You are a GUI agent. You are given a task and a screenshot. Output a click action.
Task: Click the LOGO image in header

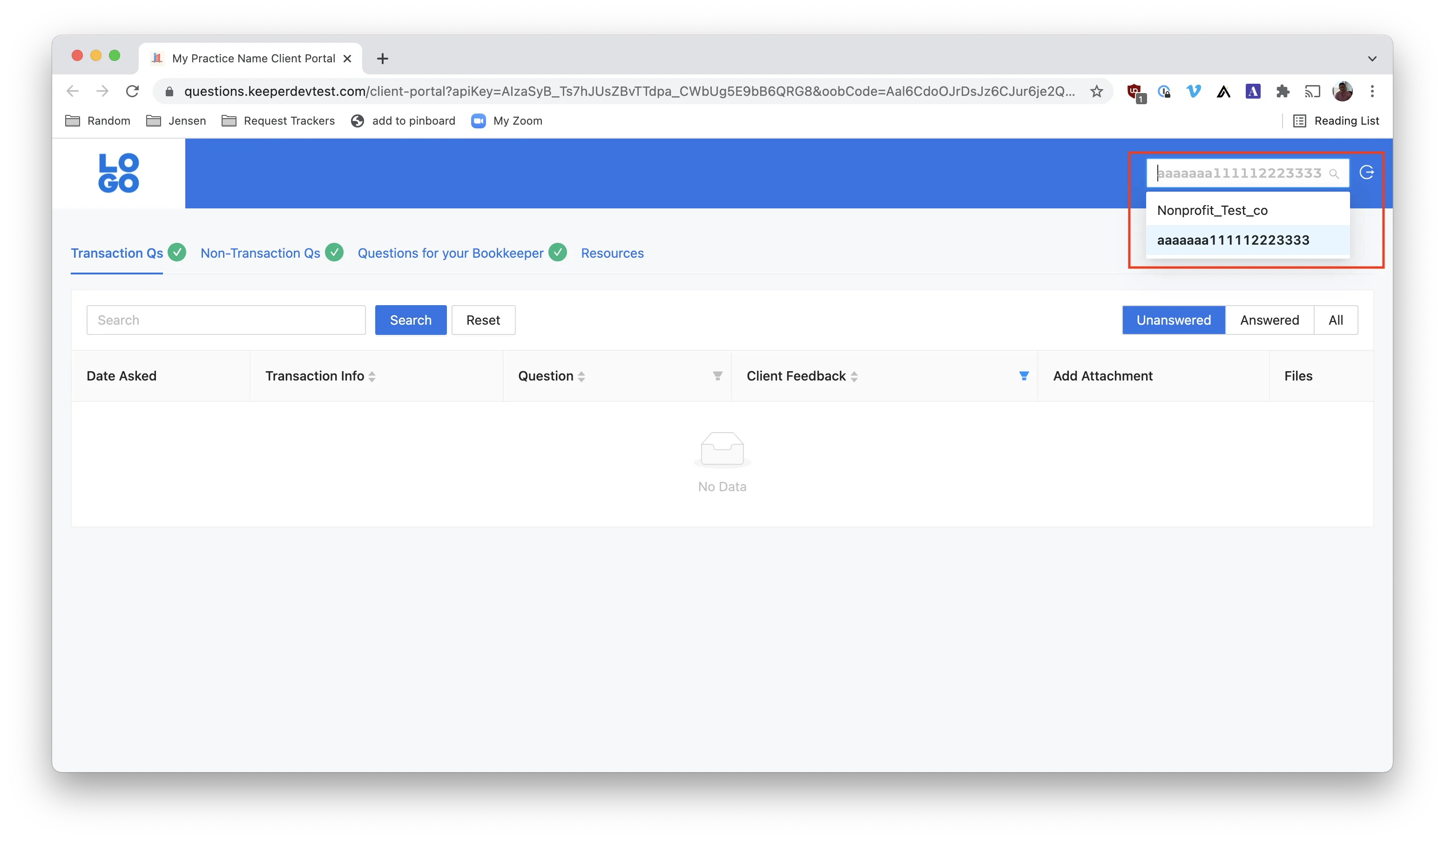coord(119,173)
